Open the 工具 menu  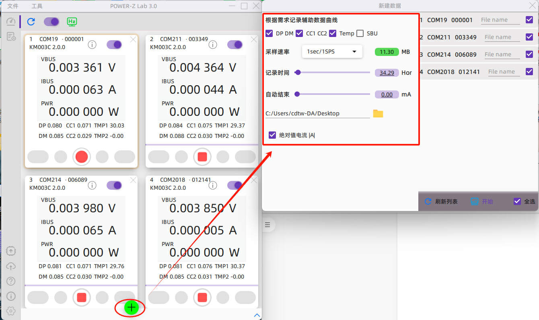[x=37, y=6]
